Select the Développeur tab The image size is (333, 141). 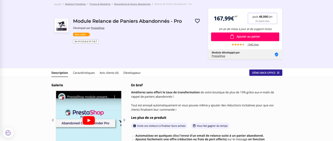[132, 73]
